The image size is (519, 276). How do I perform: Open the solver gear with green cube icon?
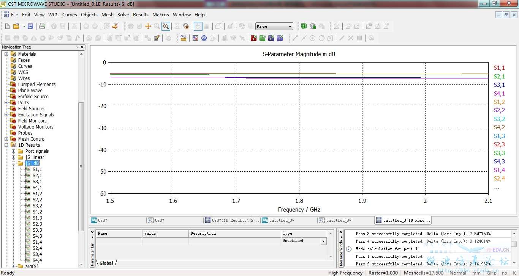[x=313, y=26]
